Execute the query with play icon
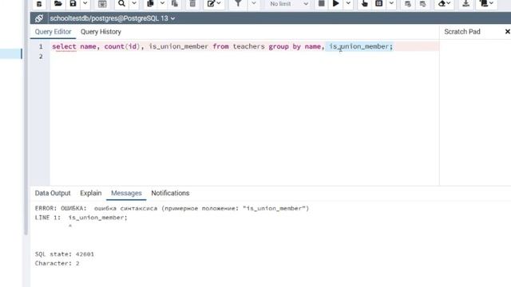Screen dimensions: 511x287 335,3
